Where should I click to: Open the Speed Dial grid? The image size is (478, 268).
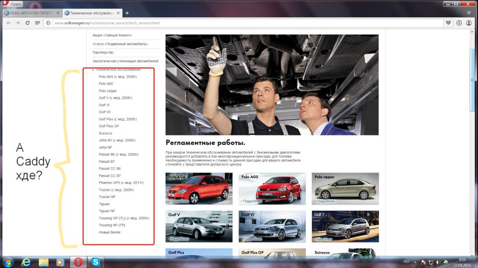pos(37,23)
